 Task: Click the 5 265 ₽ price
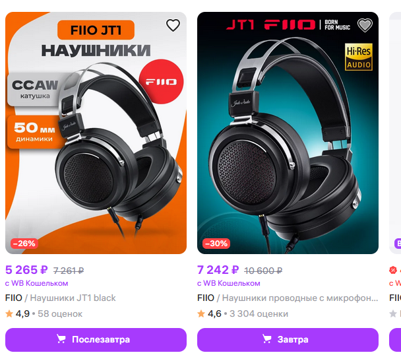26,270
